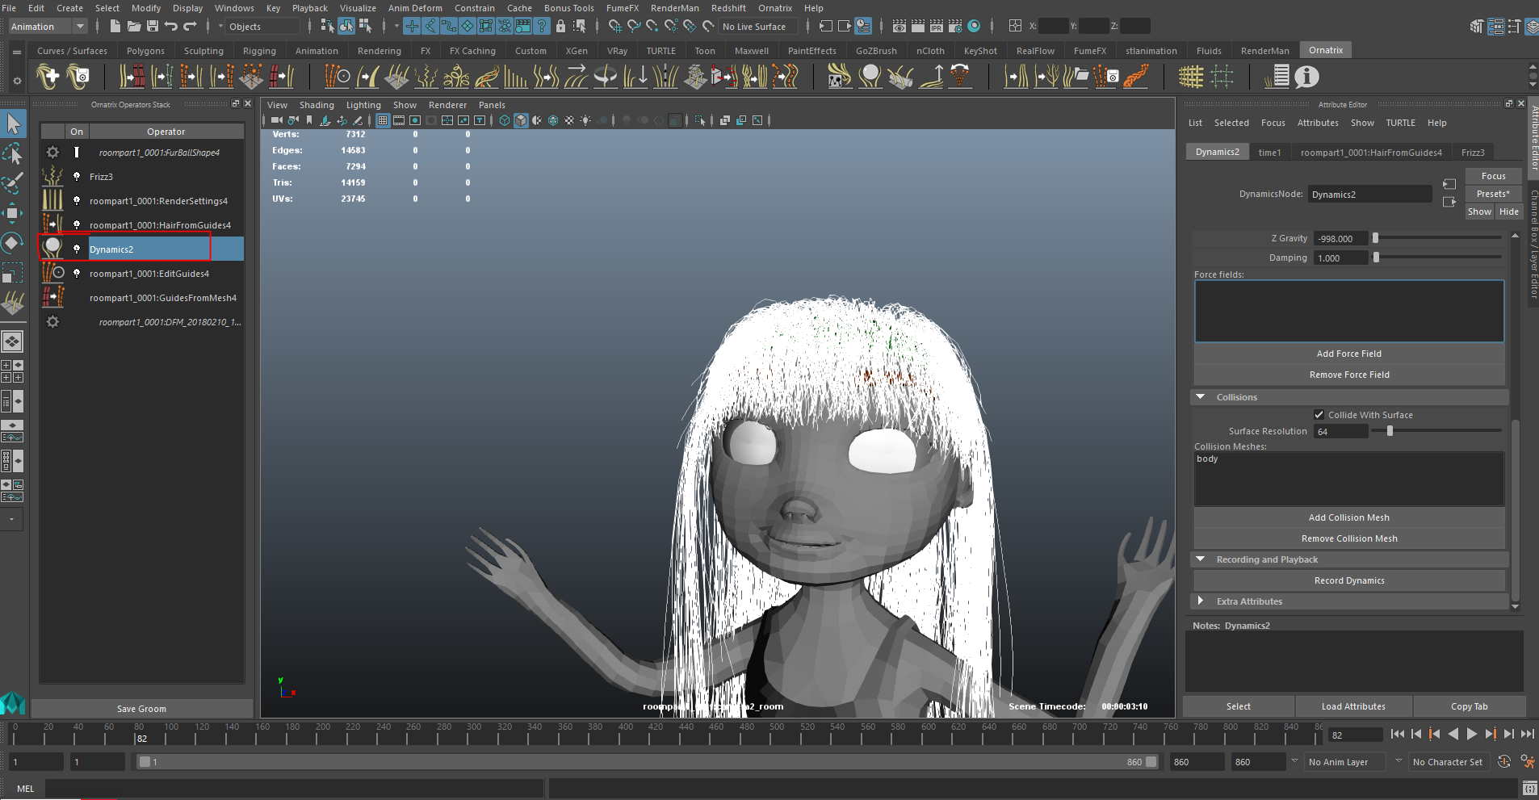Toggle Collide With Surface checkbox
Viewport: 1539px width, 800px height.
1319,415
